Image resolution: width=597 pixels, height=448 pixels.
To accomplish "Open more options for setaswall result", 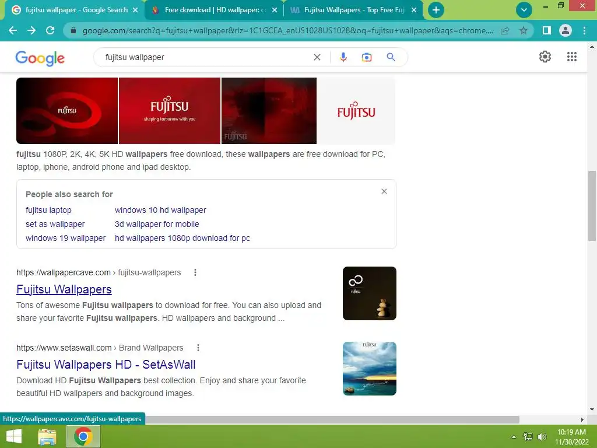I will pyautogui.click(x=198, y=348).
